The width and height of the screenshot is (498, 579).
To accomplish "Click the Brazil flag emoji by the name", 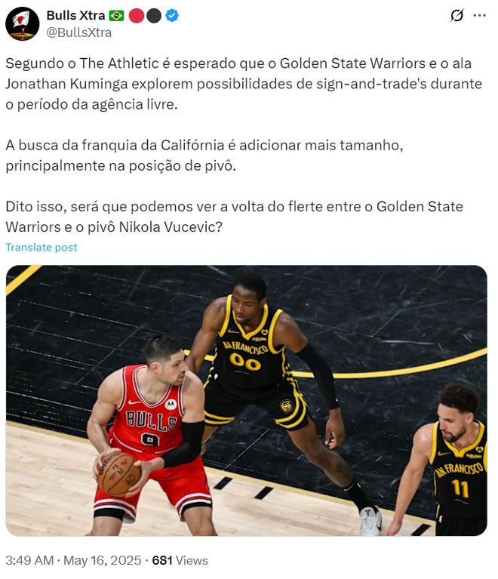I will point(116,16).
